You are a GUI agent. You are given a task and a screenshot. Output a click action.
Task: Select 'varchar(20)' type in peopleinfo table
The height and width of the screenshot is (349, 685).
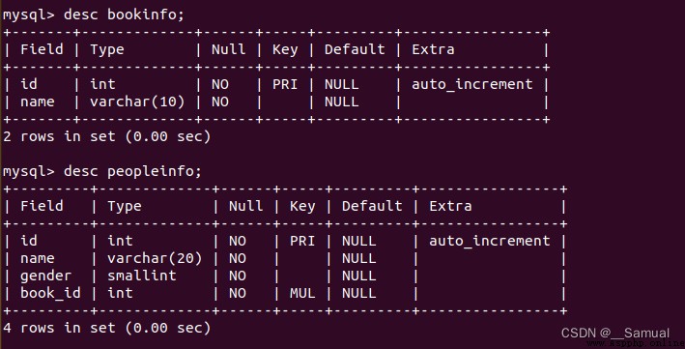point(155,258)
